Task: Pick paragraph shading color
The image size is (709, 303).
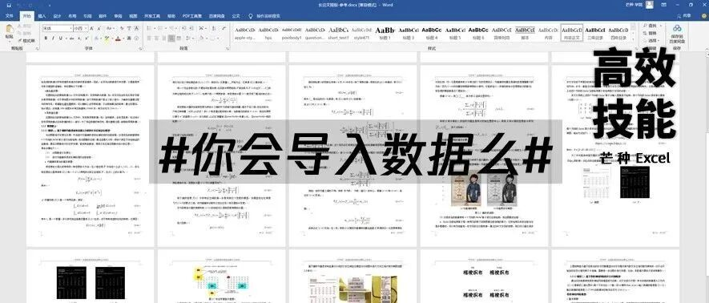Action: coord(202,38)
